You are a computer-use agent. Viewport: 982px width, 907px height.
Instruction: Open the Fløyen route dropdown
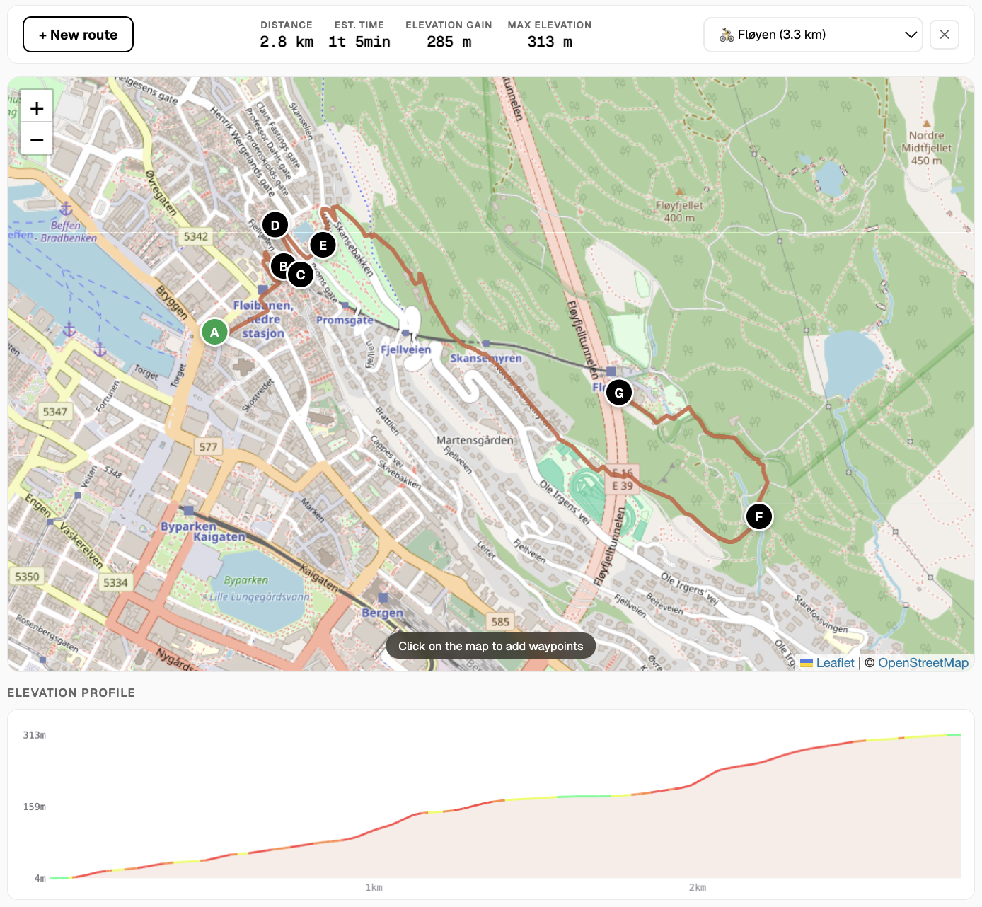812,34
